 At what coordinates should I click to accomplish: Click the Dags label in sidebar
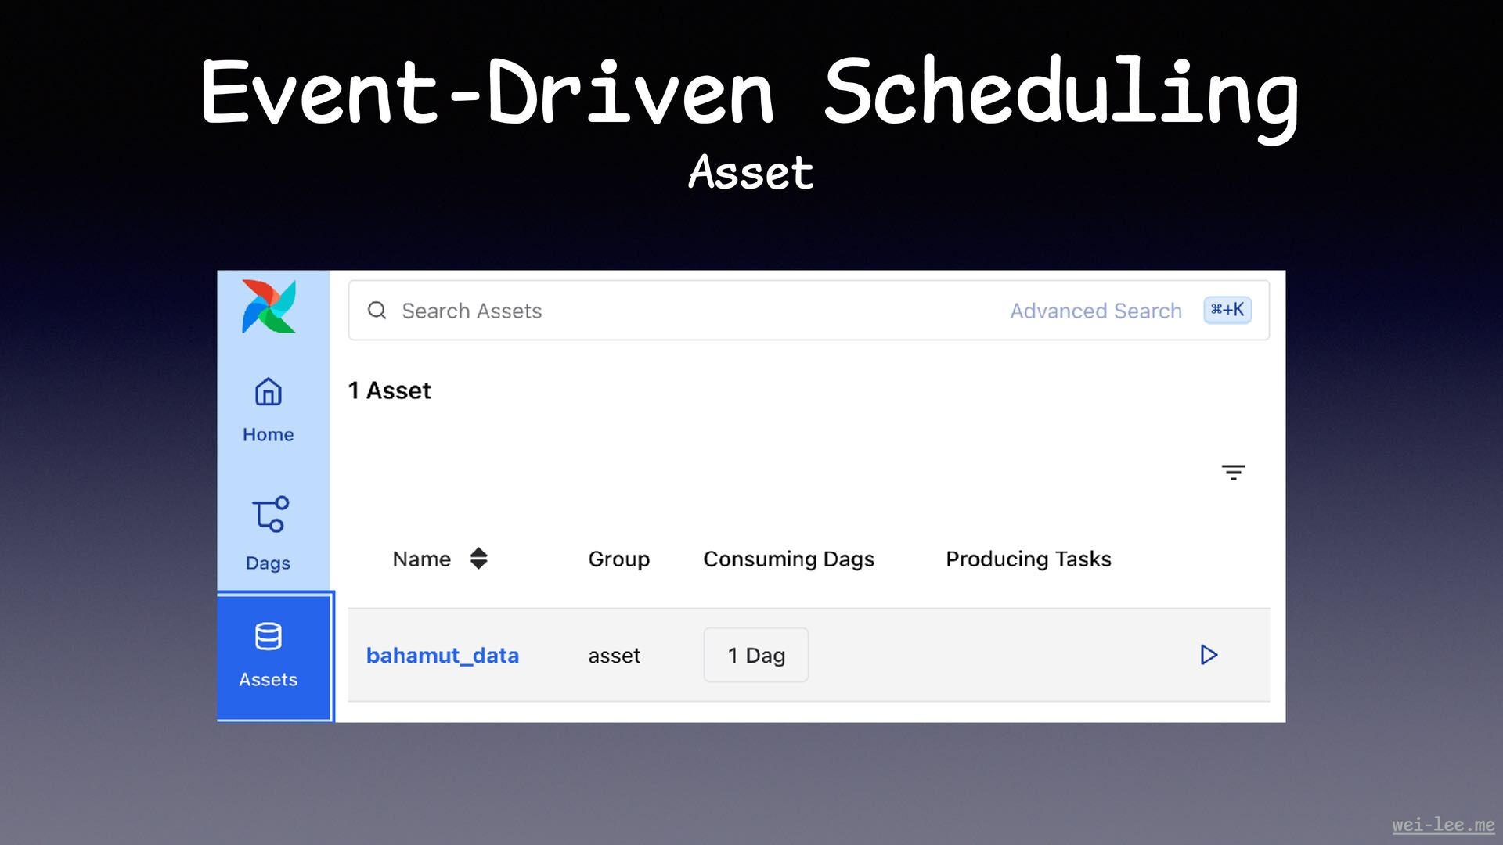click(268, 563)
